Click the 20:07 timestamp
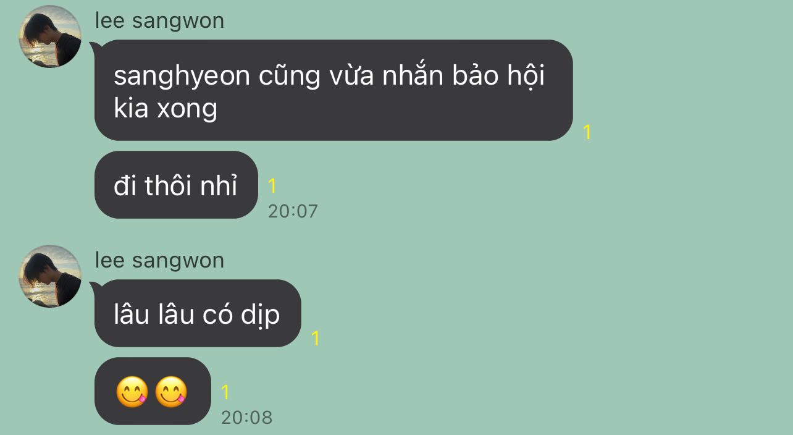This screenshot has width=793, height=435. [x=293, y=211]
